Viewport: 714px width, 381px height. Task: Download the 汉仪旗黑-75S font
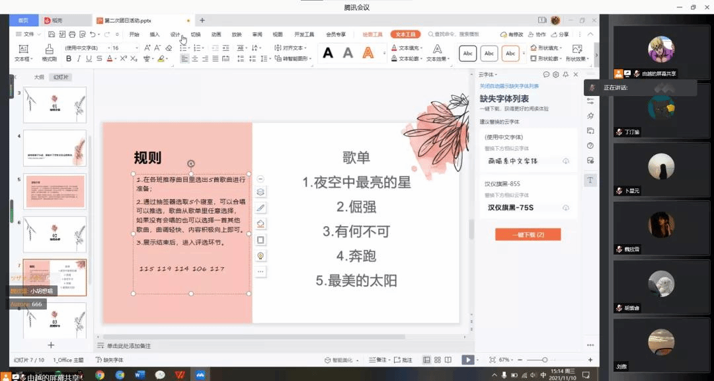pyautogui.click(x=566, y=208)
